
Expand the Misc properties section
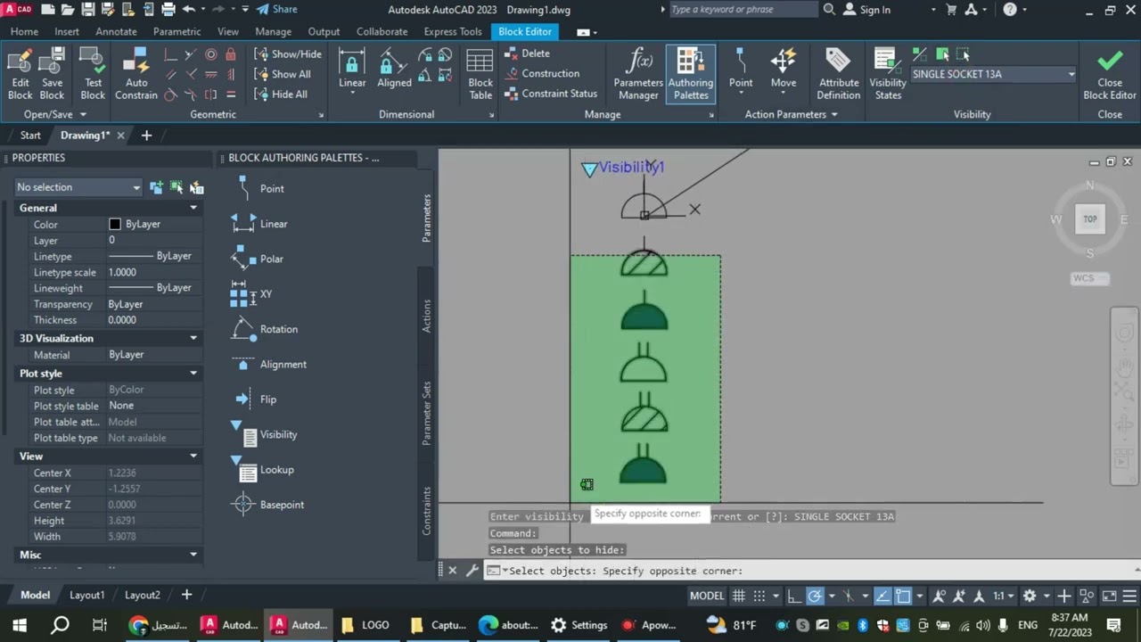pos(193,555)
